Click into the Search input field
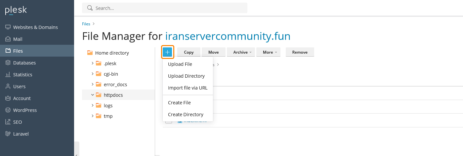Viewport: 463px width, 156px height. (169, 8)
